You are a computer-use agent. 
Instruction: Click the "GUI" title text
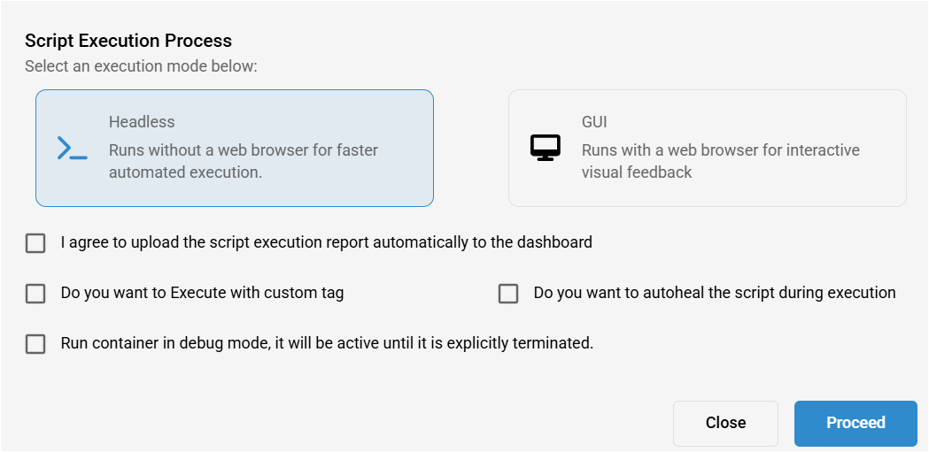click(x=594, y=122)
